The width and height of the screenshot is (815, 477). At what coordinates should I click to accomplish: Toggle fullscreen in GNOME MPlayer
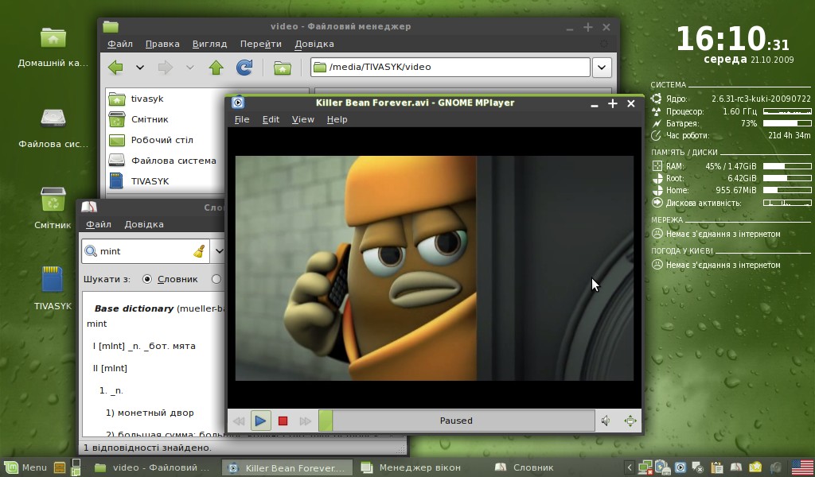[630, 421]
